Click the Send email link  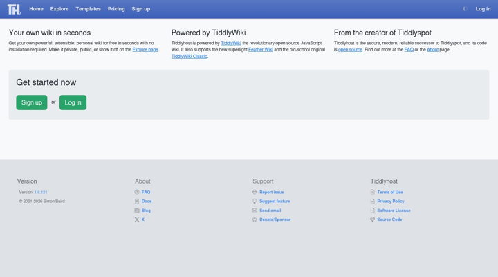click(x=270, y=211)
